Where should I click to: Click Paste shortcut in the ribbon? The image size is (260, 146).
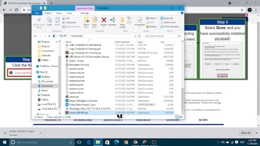point(71,26)
